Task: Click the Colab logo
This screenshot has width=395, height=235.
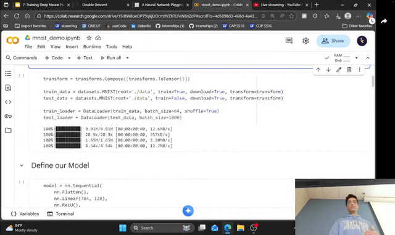Action: (12, 40)
